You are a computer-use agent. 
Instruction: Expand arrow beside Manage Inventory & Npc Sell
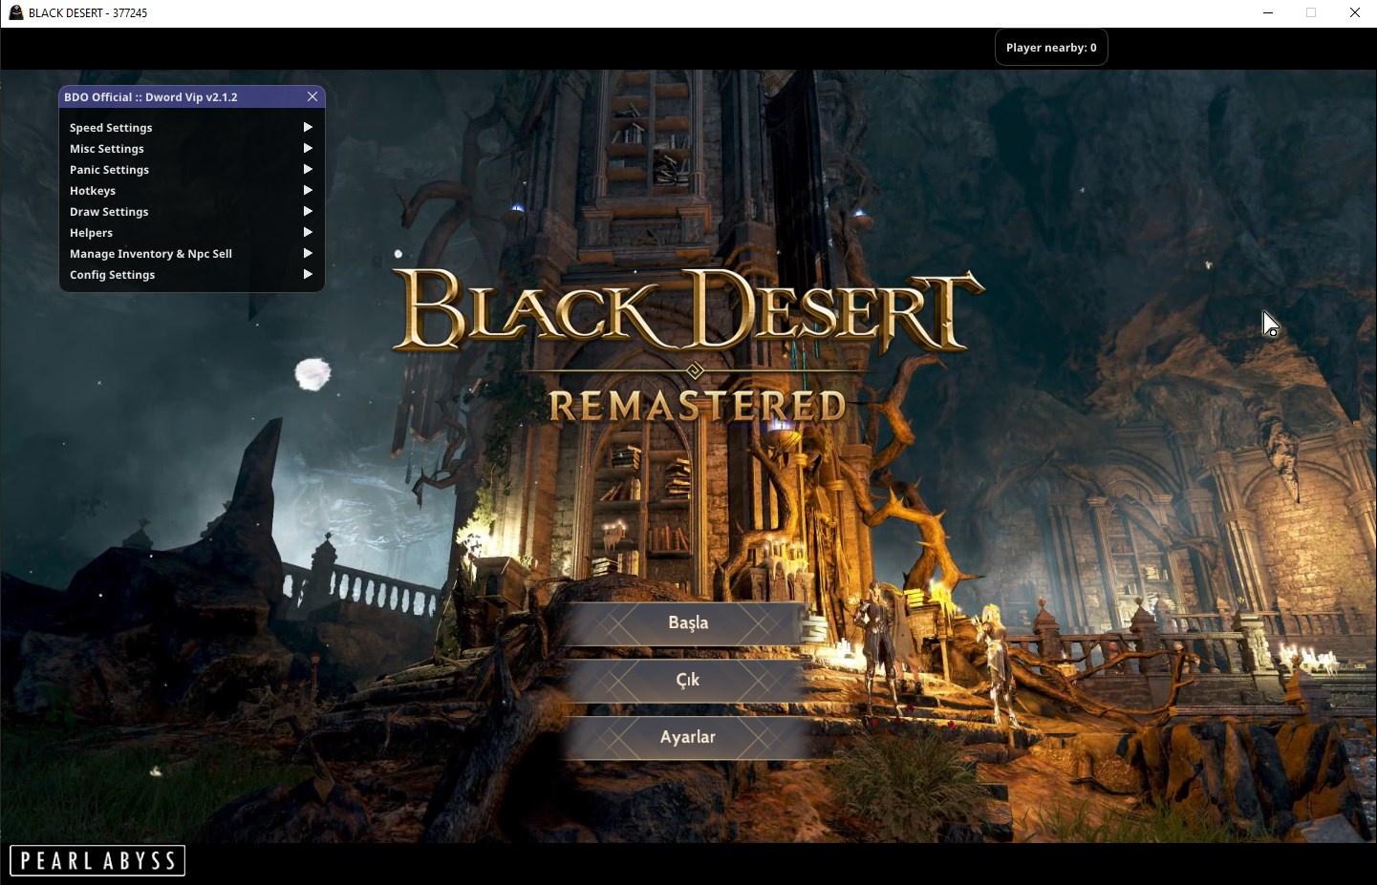[x=308, y=253]
